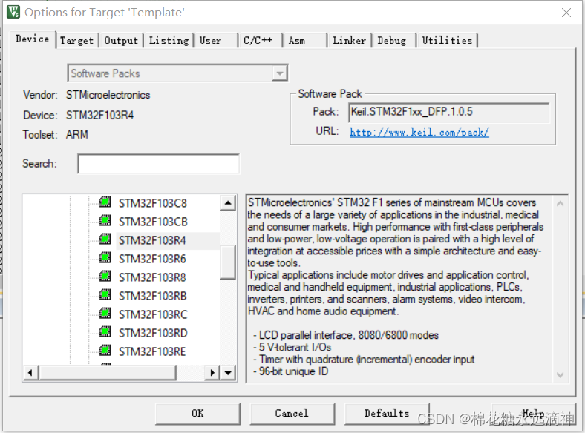585x433 pixels.
Task: Select STM32F103RE in the list
Action: pyautogui.click(x=152, y=351)
